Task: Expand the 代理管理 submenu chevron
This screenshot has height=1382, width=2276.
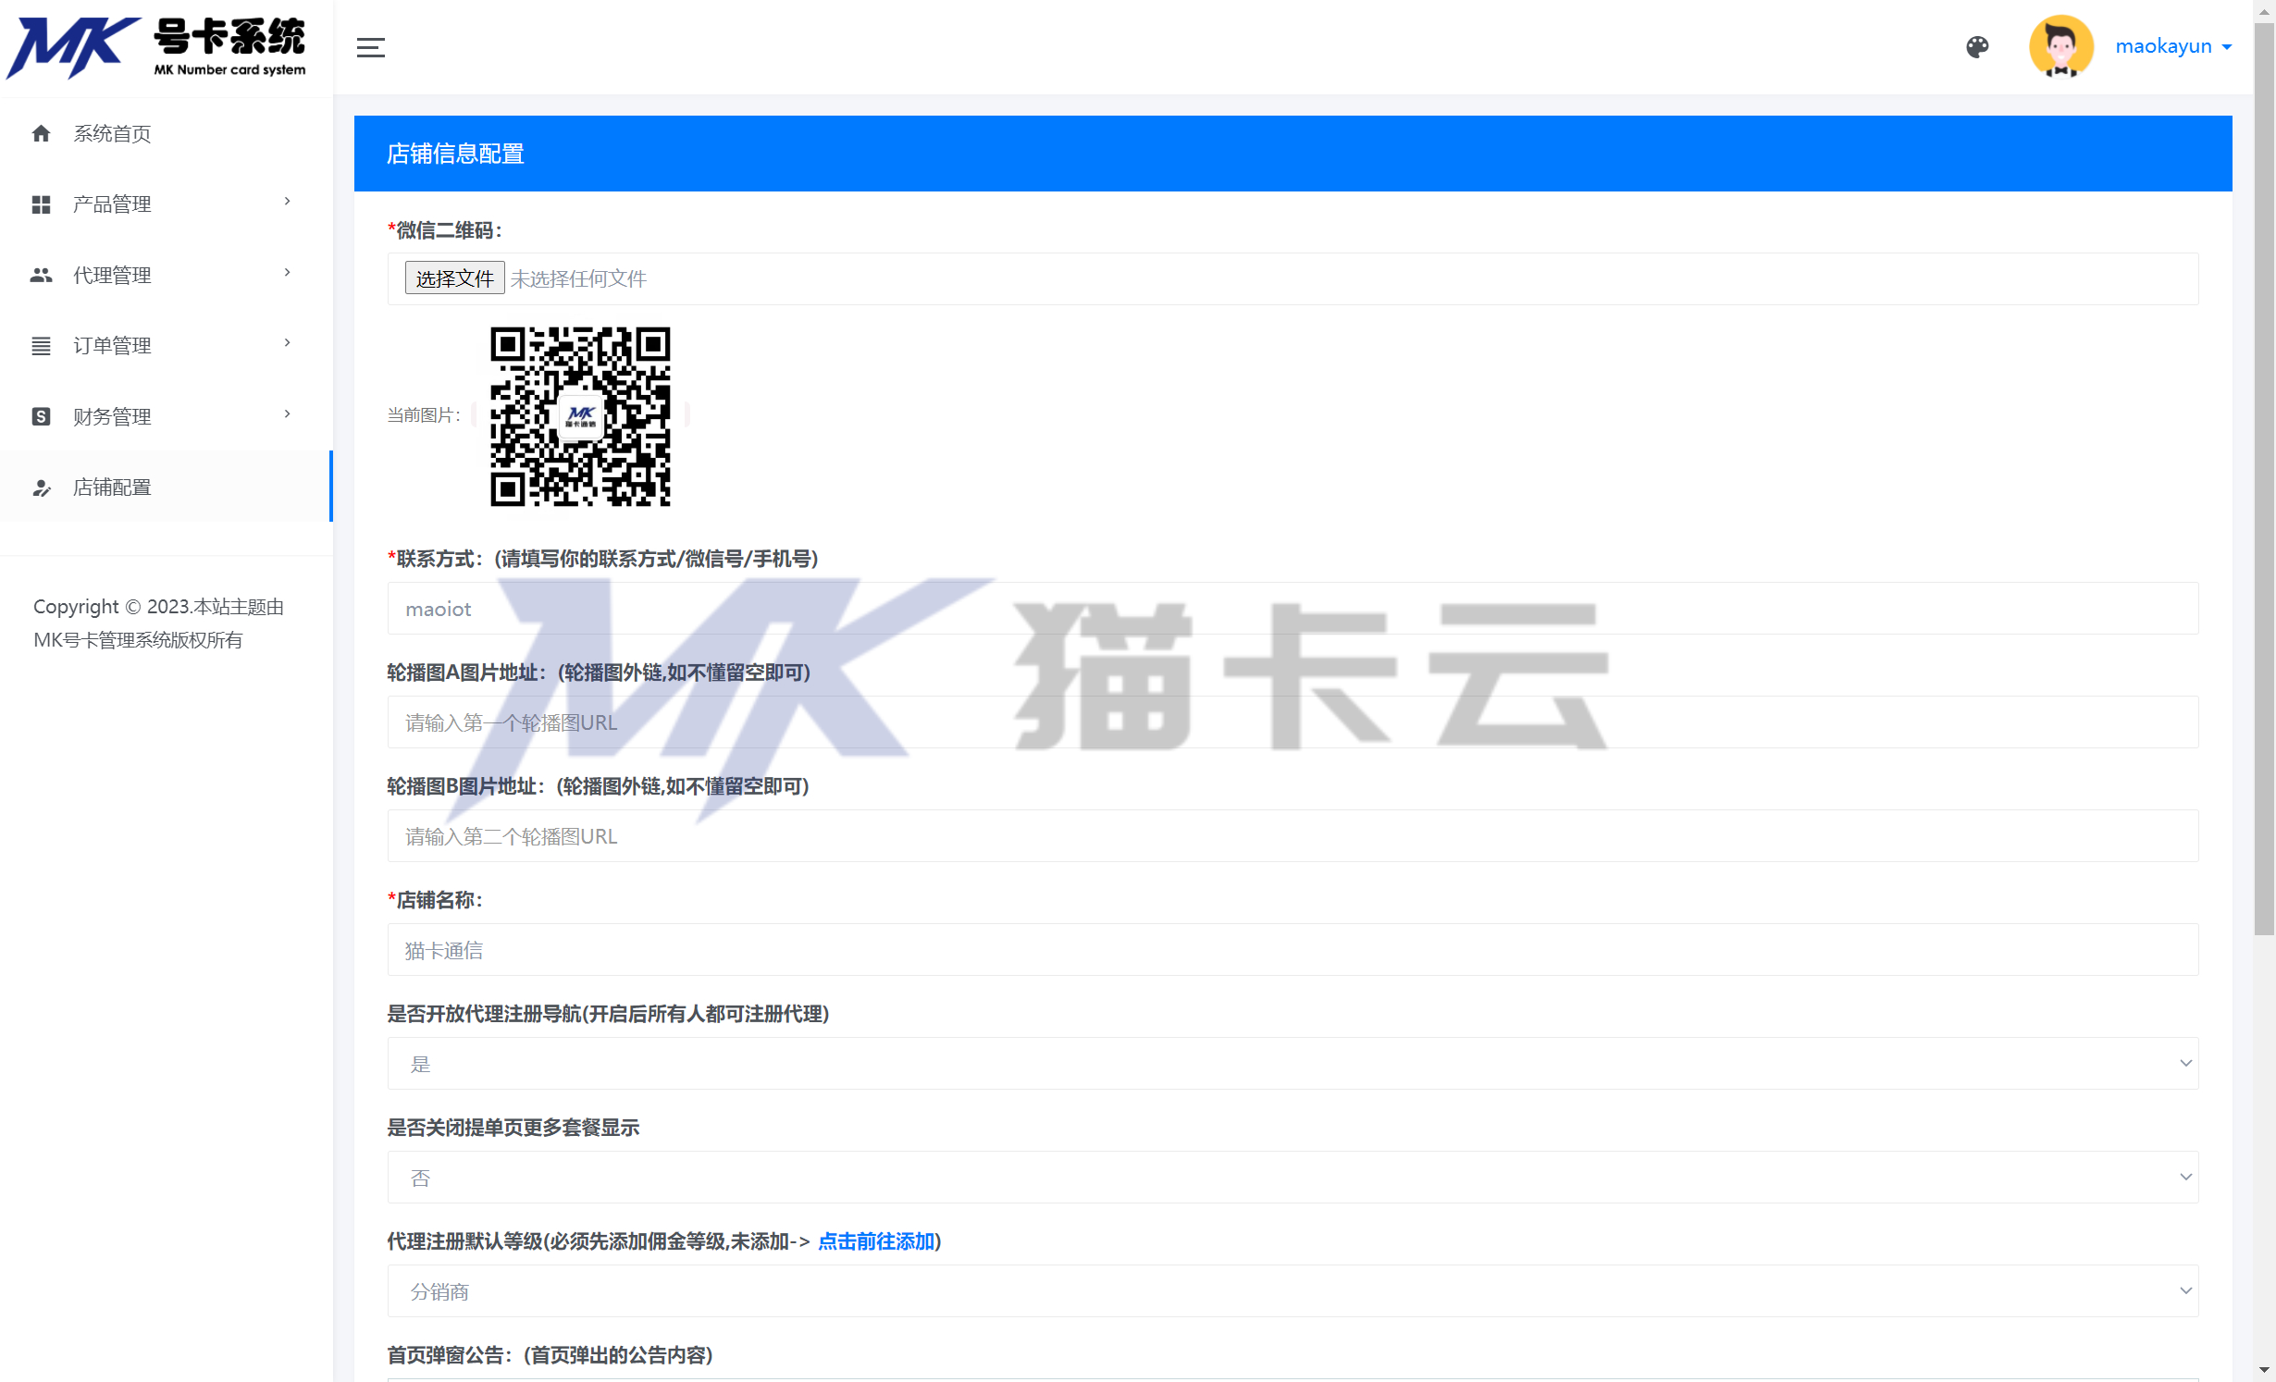Action: click(287, 273)
